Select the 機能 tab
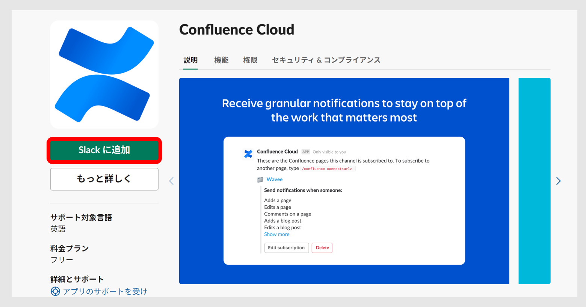Viewport: 586px width, 307px height. (221, 60)
